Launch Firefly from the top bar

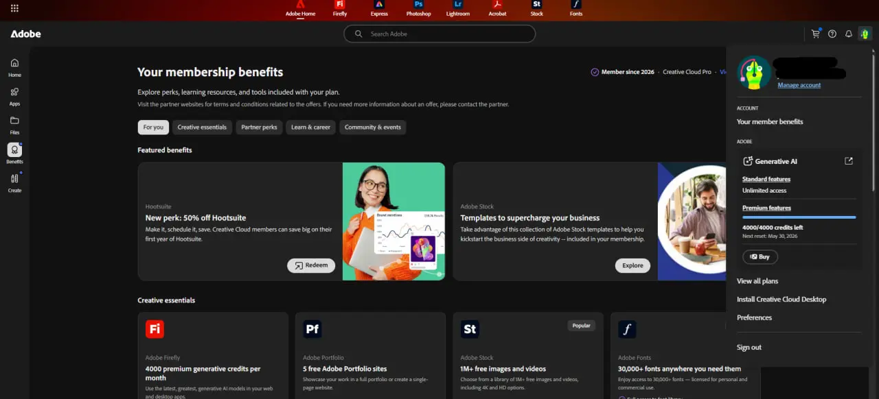(x=340, y=9)
